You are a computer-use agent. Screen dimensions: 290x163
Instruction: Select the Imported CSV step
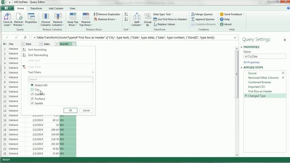[x=256, y=86]
